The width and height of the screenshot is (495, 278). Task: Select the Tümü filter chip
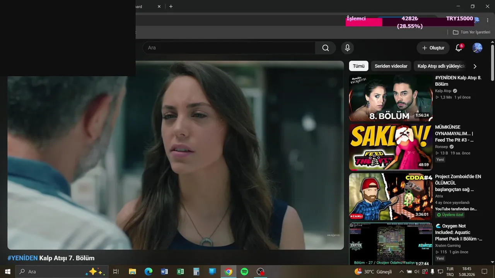coord(358,66)
